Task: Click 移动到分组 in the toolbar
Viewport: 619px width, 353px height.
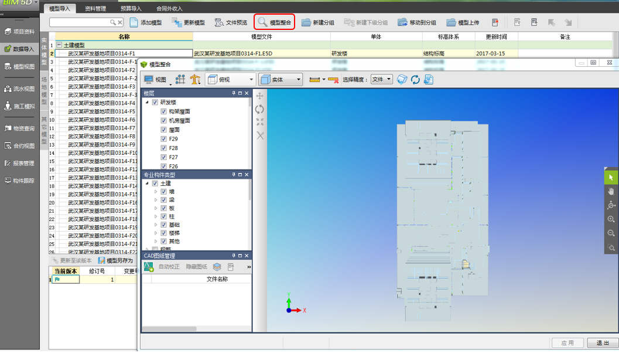Action: [x=417, y=22]
